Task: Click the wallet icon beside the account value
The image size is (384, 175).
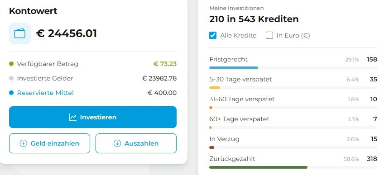Action: pyautogui.click(x=20, y=33)
